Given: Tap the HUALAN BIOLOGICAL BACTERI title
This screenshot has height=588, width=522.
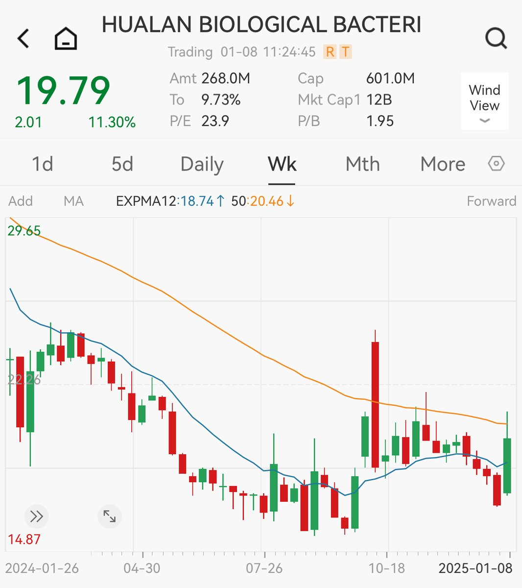Looking at the screenshot, I should [261, 25].
